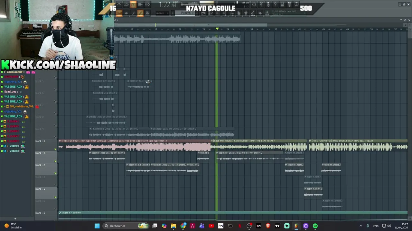Unmute greyed-out Track 13 using its dot
Screen dimensions: 412x231
55,185
